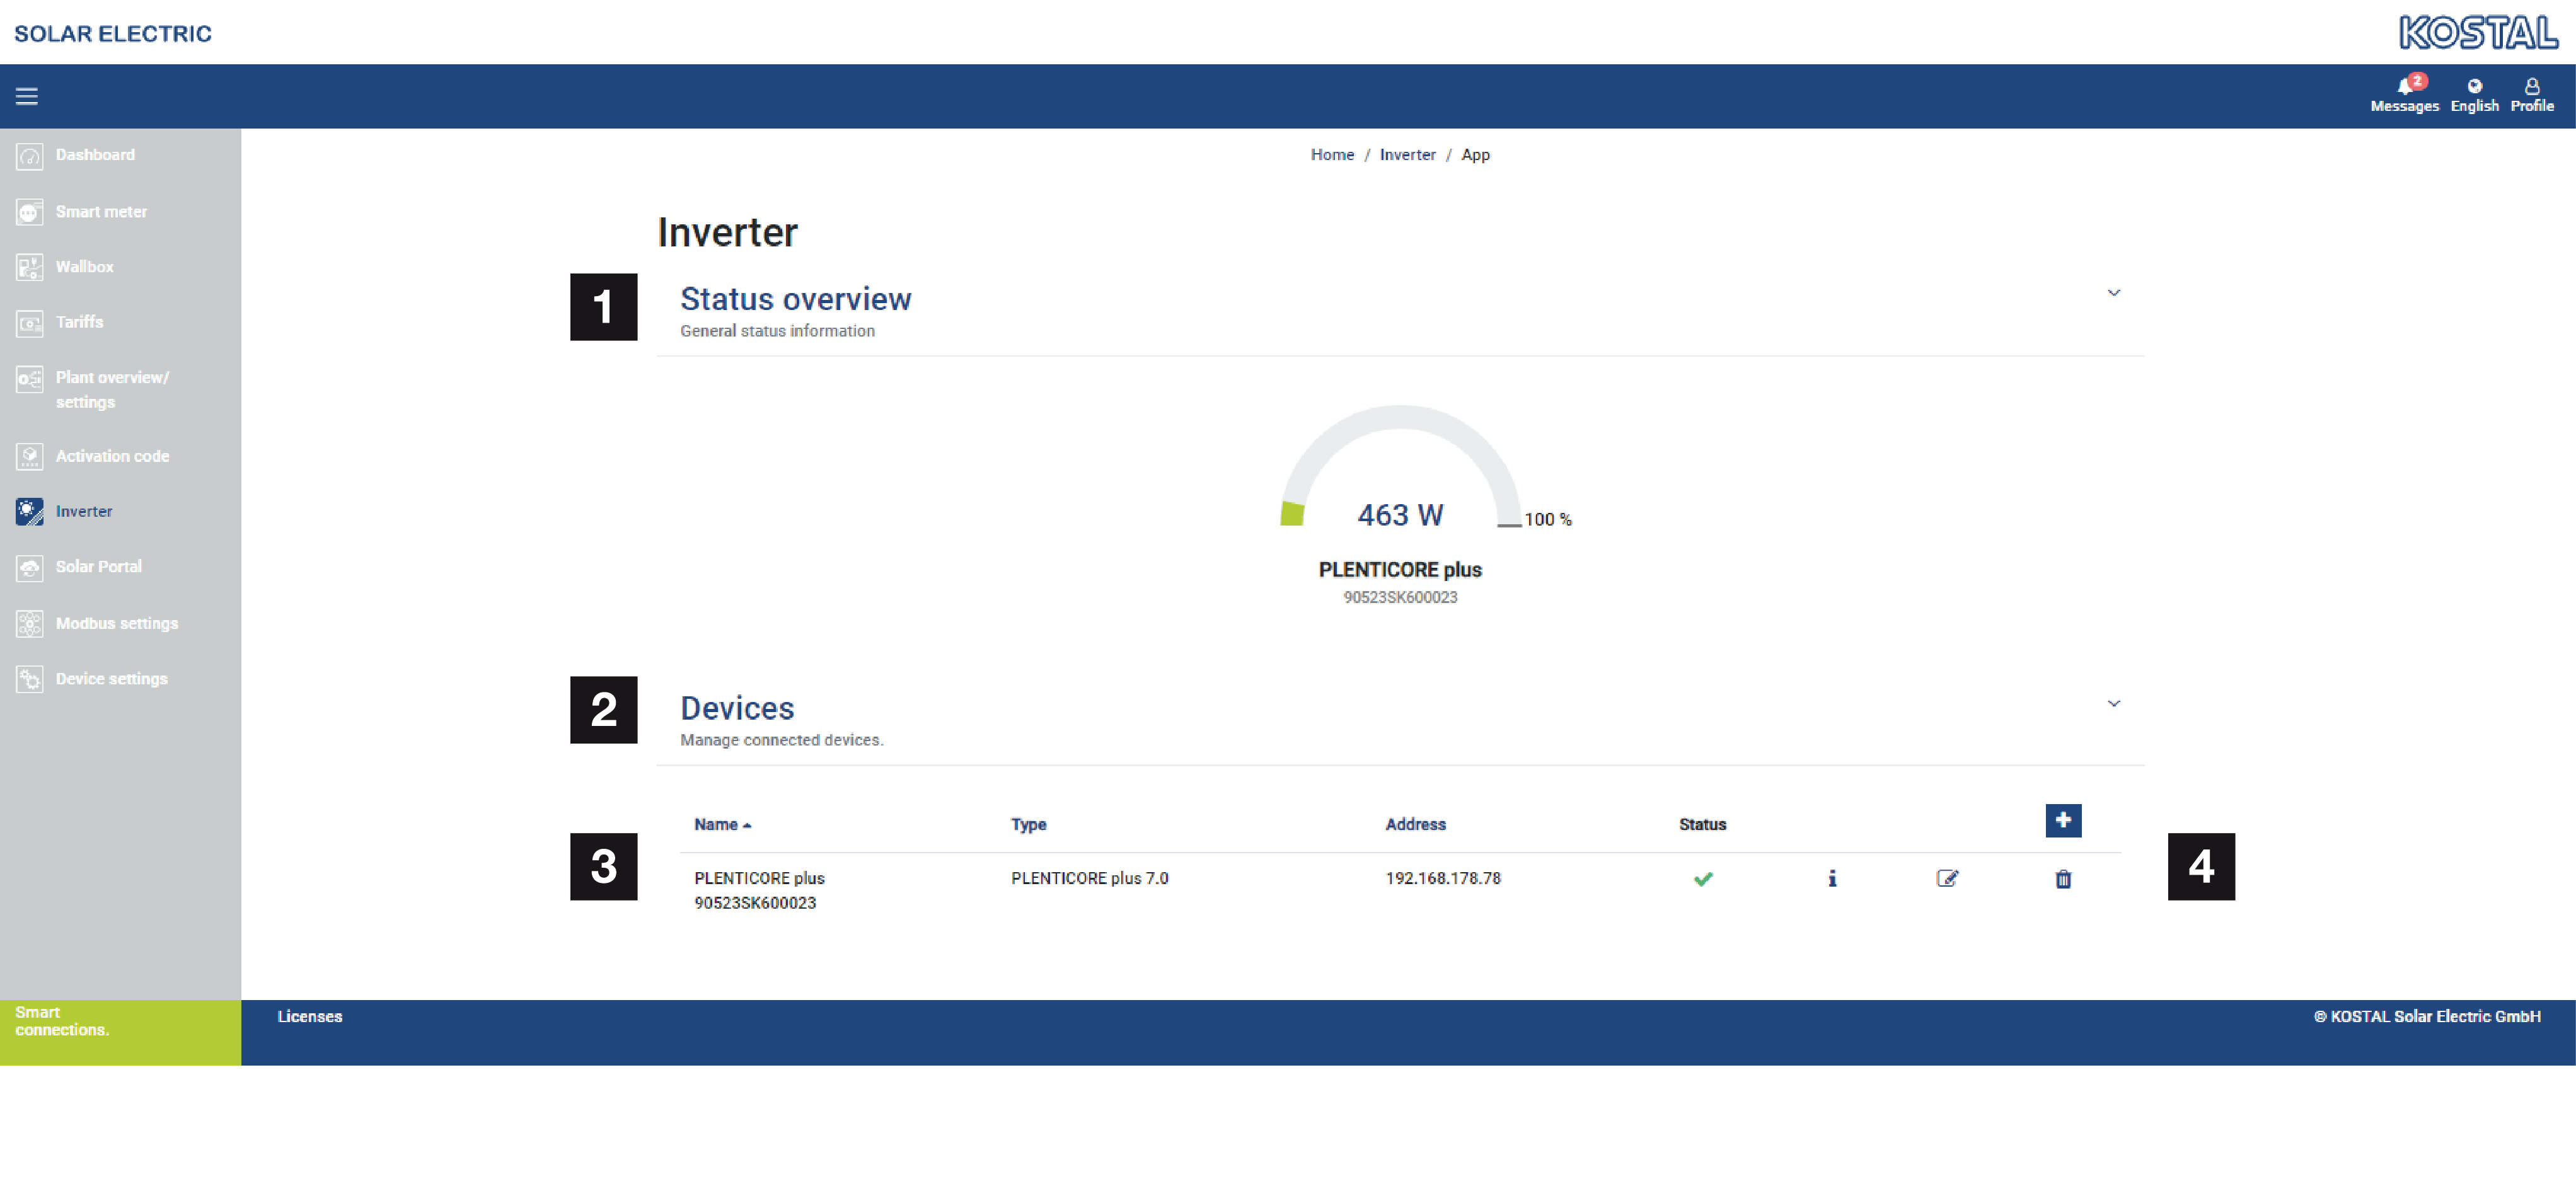Collapse the Status overview section chevron

coord(2114,293)
